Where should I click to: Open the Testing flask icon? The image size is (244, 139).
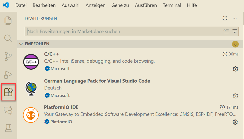pyautogui.click(x=8, y=128)
